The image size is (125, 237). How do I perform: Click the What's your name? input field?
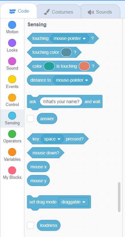61,102
